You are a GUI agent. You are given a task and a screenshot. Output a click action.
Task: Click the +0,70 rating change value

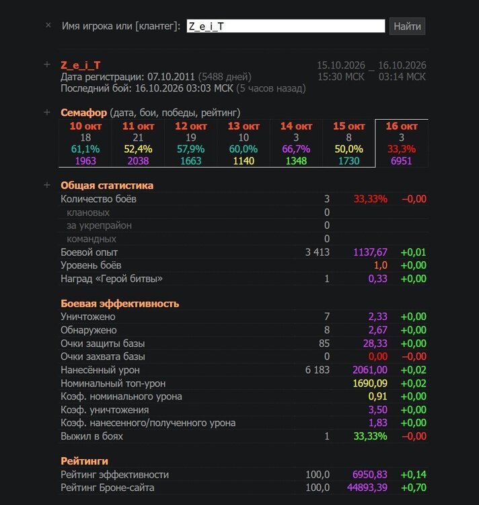[x=414, y=487]
